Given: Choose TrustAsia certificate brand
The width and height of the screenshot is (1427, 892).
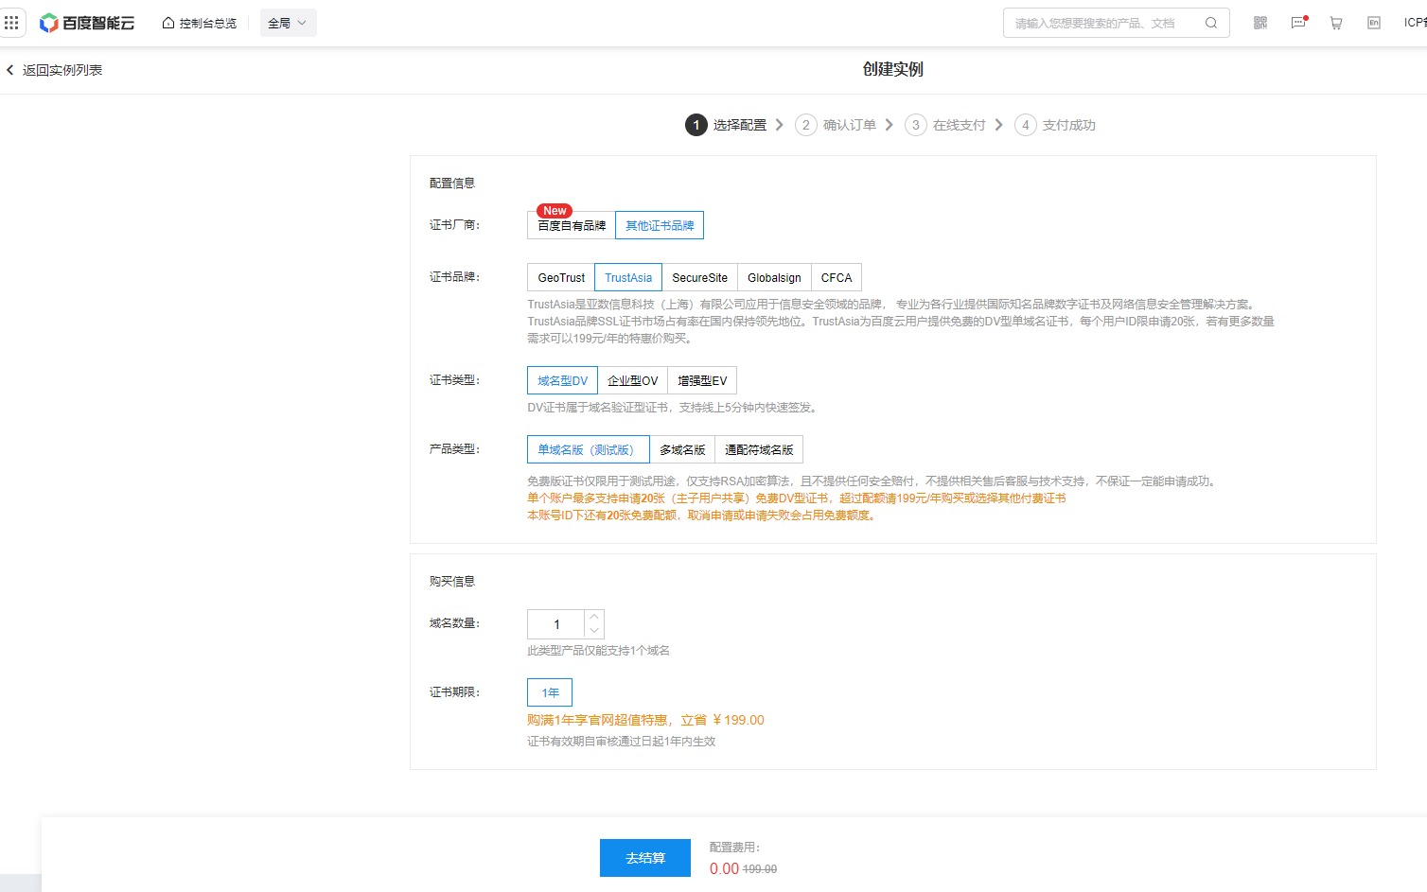Looking at the screenshot, I should [628, 277].
